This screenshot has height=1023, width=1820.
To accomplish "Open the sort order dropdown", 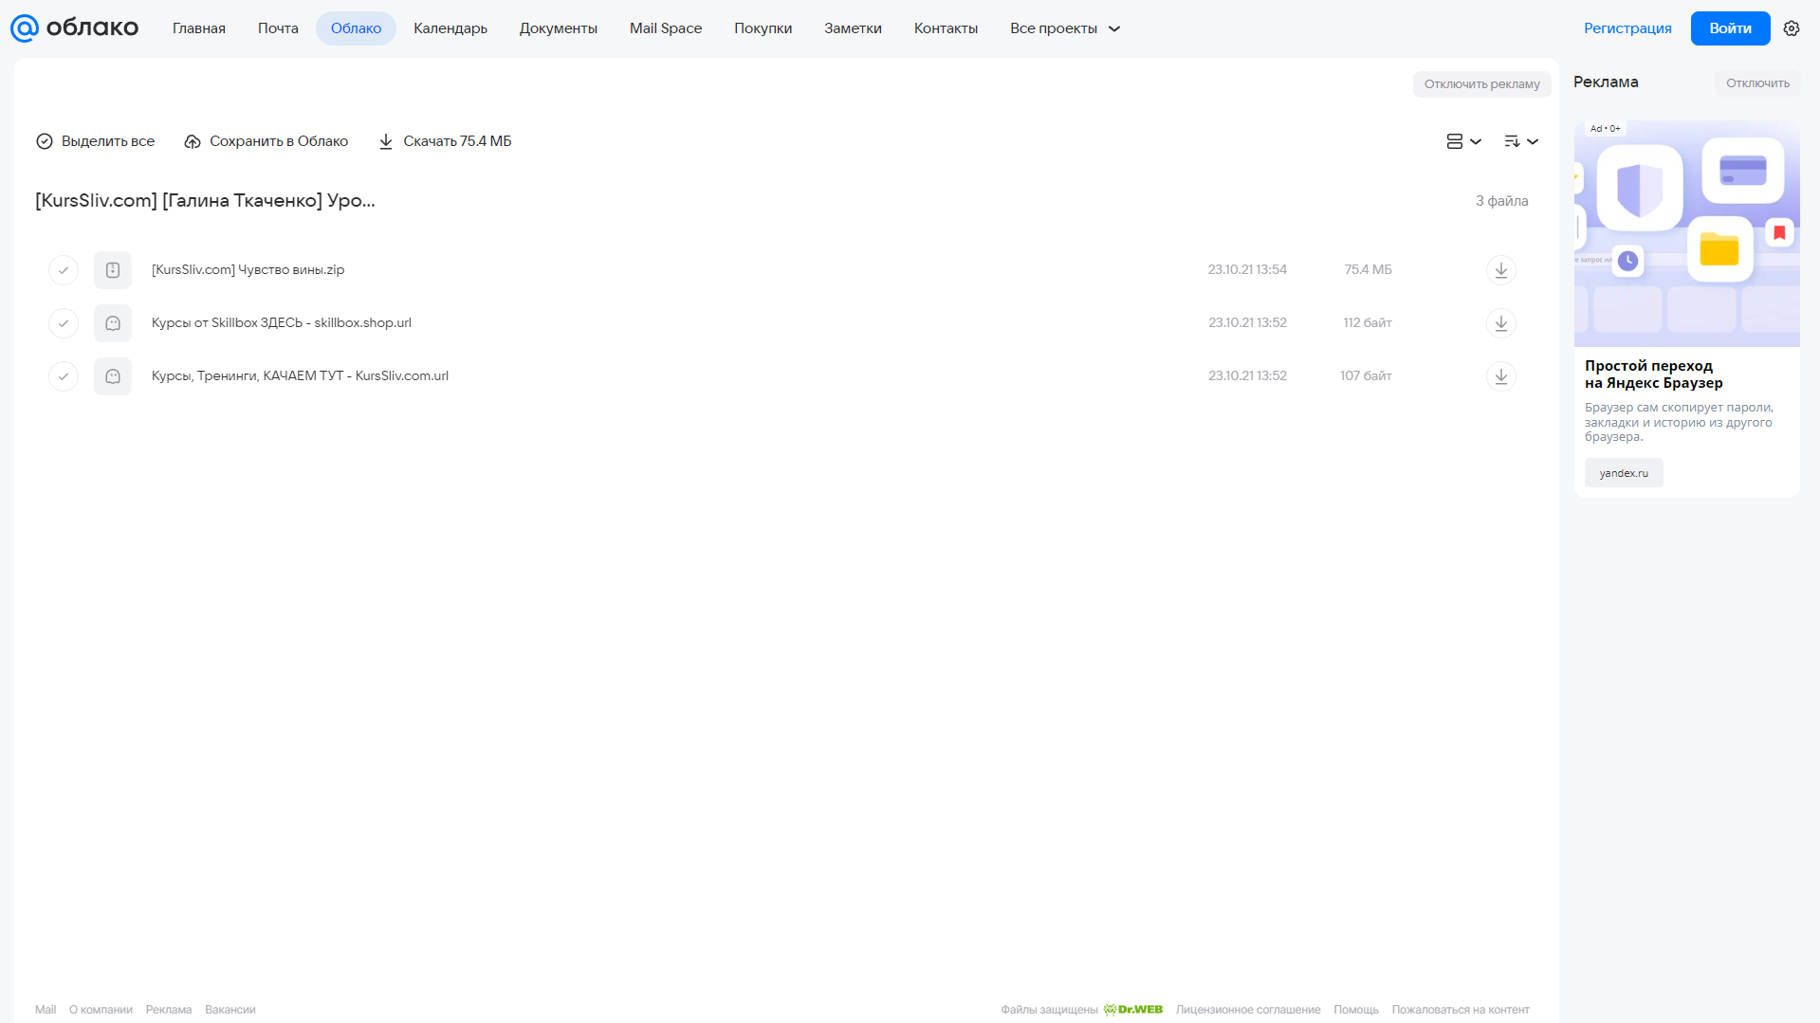I will tap(1520, 141).
